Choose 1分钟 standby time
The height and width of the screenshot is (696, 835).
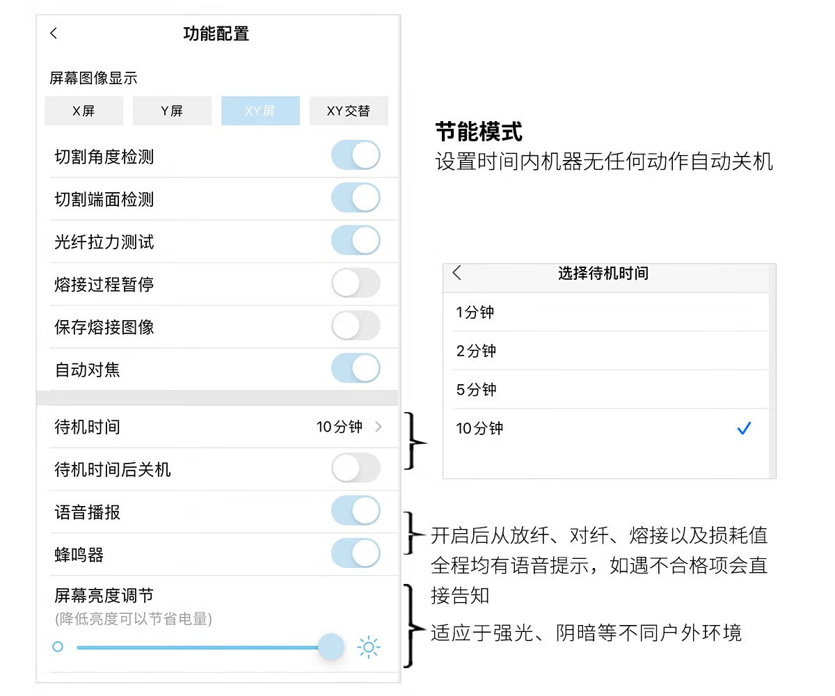click(x=475, y=313)
